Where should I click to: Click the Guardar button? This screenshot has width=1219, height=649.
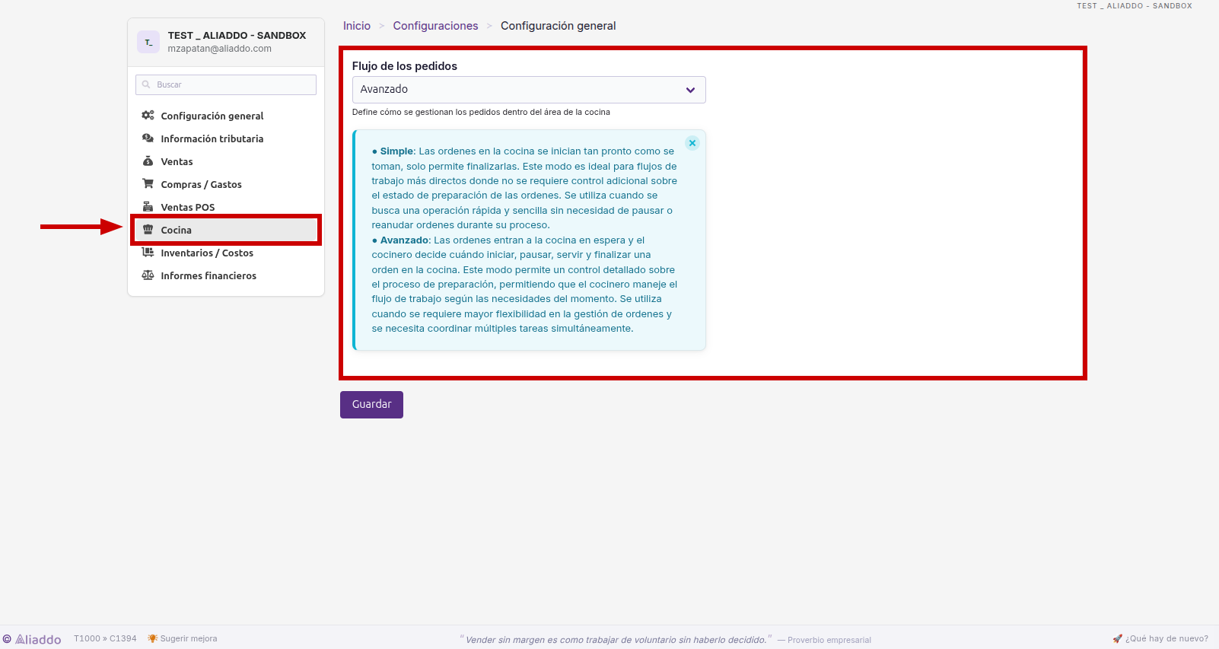coord(371,405)
